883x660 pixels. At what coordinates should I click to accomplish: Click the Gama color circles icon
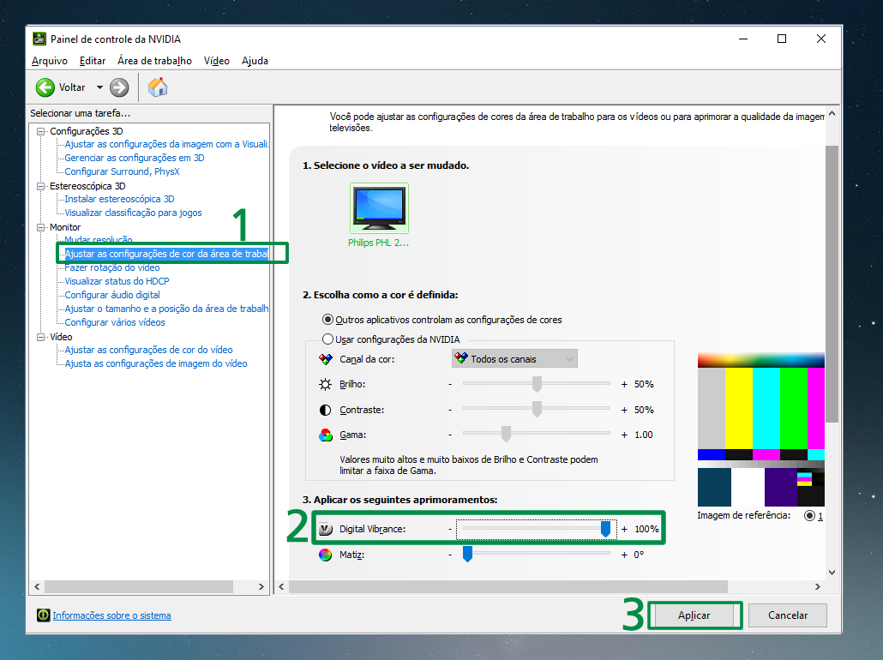click(326, 435)
